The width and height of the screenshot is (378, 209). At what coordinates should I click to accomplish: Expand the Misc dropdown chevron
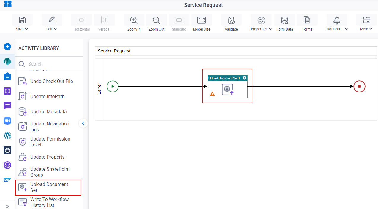point(371,29)
